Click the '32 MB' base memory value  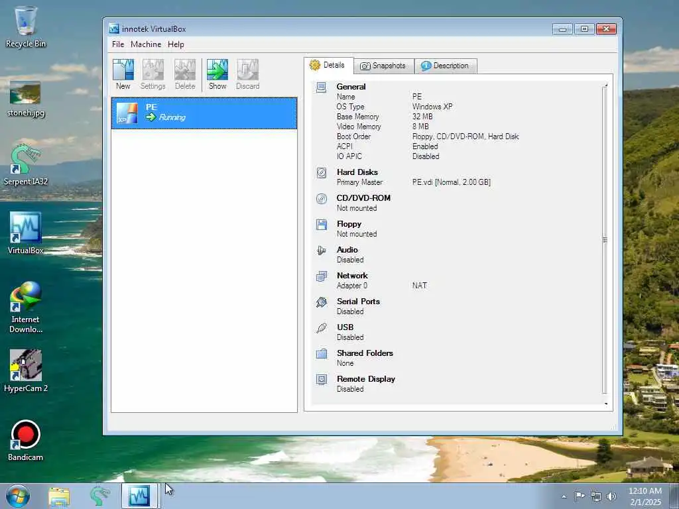pyautogui.click(x=422, y=117)
